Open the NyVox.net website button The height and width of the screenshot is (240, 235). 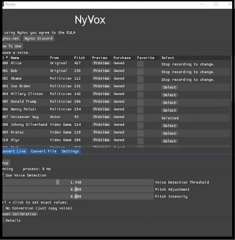point(11,38)
